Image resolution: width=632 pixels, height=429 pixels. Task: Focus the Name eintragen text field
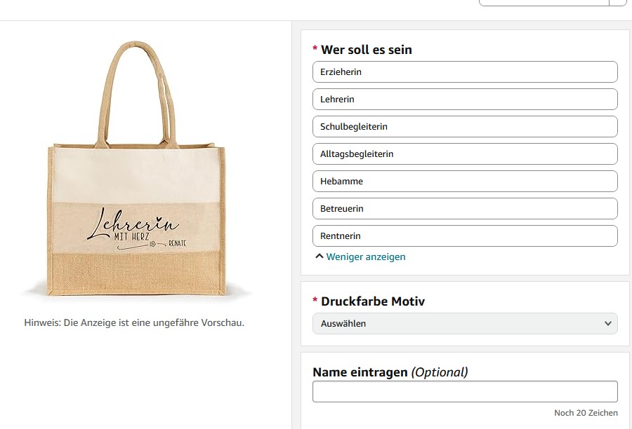click(x=465, y=392)
